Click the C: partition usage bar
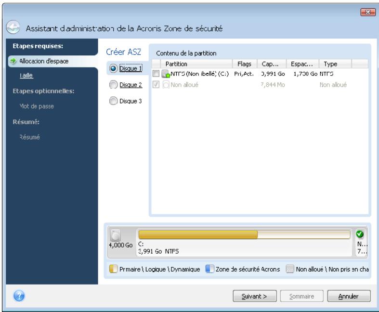Screen dimensions: 379x312 [244, 234]
